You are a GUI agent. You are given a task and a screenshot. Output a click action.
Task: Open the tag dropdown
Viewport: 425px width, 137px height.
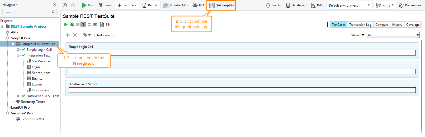[x=87, y=35]
